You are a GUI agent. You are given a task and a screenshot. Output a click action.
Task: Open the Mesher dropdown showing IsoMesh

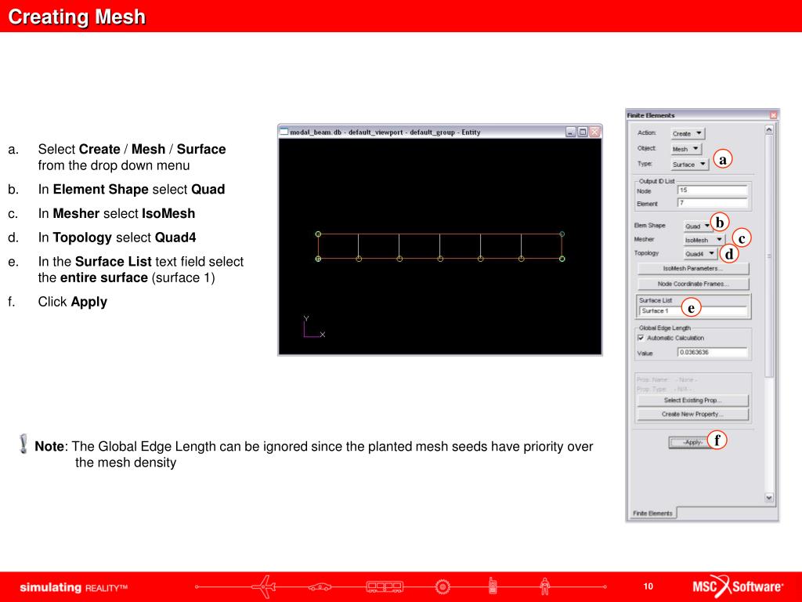click(704, 240)
